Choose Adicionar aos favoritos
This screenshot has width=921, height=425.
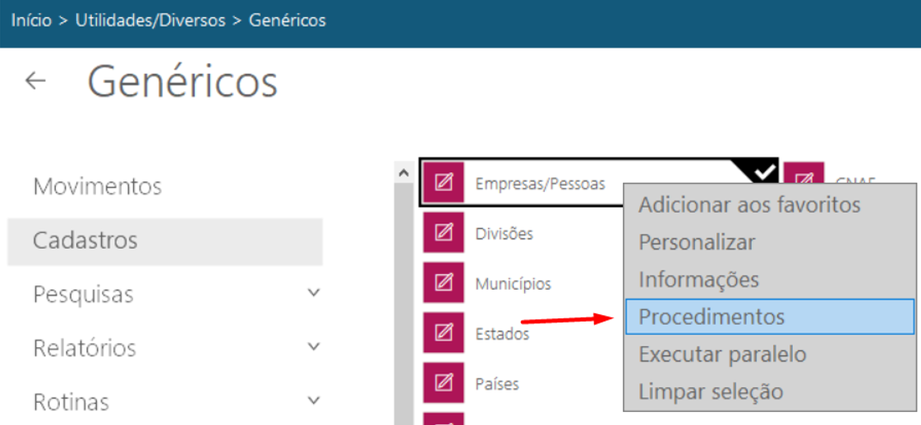[x=749, y=204]
